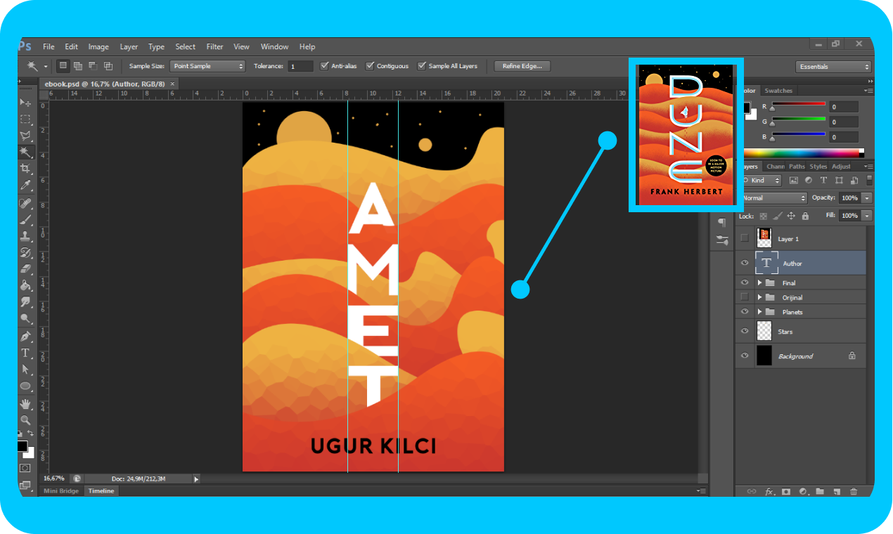Hide the Stars layer
The width and height of the screenshot is (893, 534).
pyautogui.click(x=745, y=330)
